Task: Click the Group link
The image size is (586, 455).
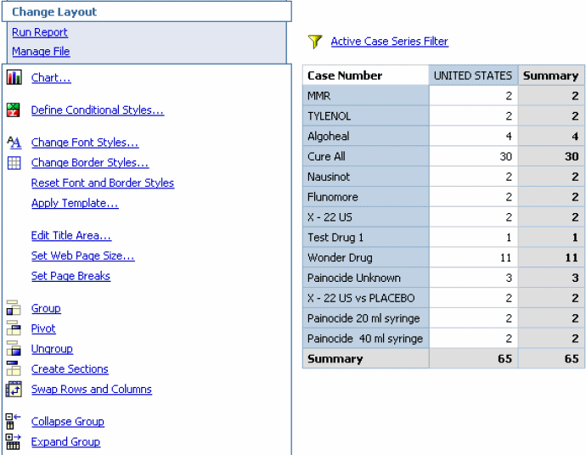Action: click(46, 308)
